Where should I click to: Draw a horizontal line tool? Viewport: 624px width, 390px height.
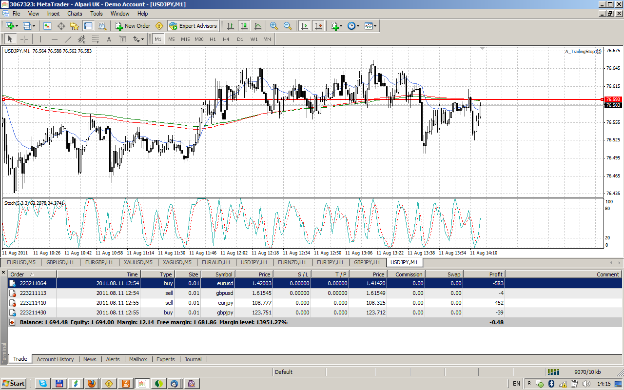click(x=55, y=39)
